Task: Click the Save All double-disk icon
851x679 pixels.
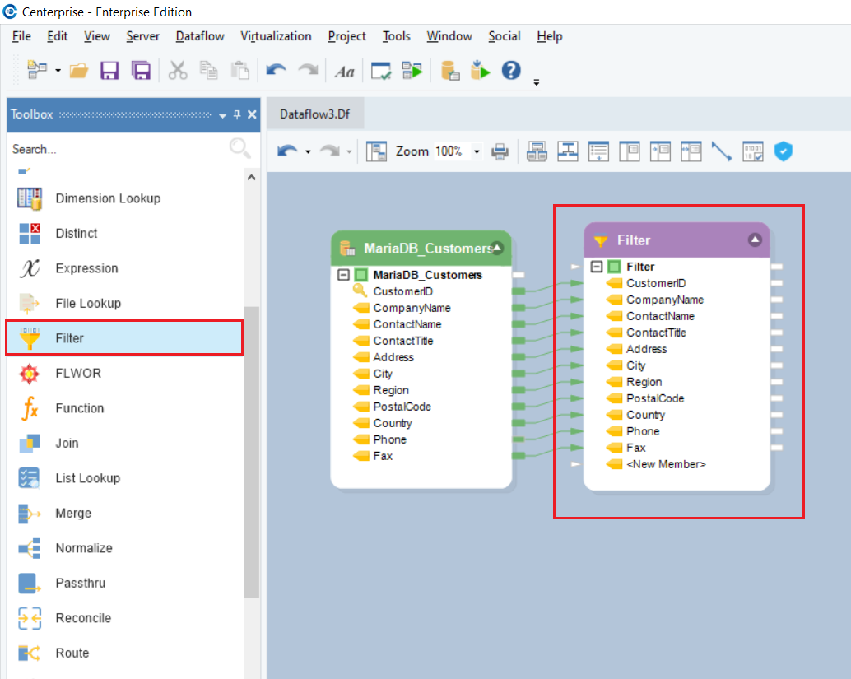Action: [141, 71]
